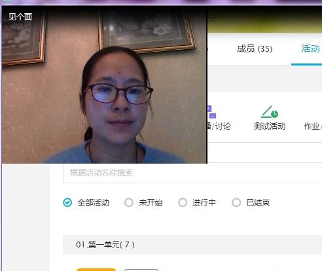Viewport: 322px width, 271px height.
Task: Expand the 01.第一单元( 7 ) section
Action: [x=192, y=245]
